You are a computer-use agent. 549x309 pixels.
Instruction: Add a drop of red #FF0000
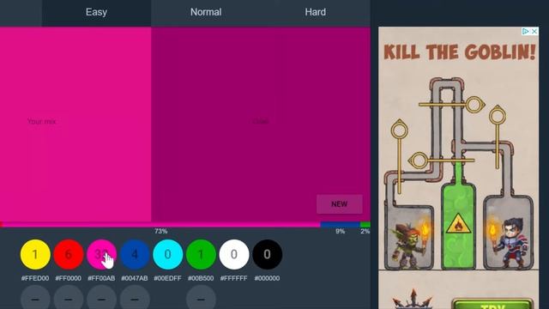click(x=69, y=254)
